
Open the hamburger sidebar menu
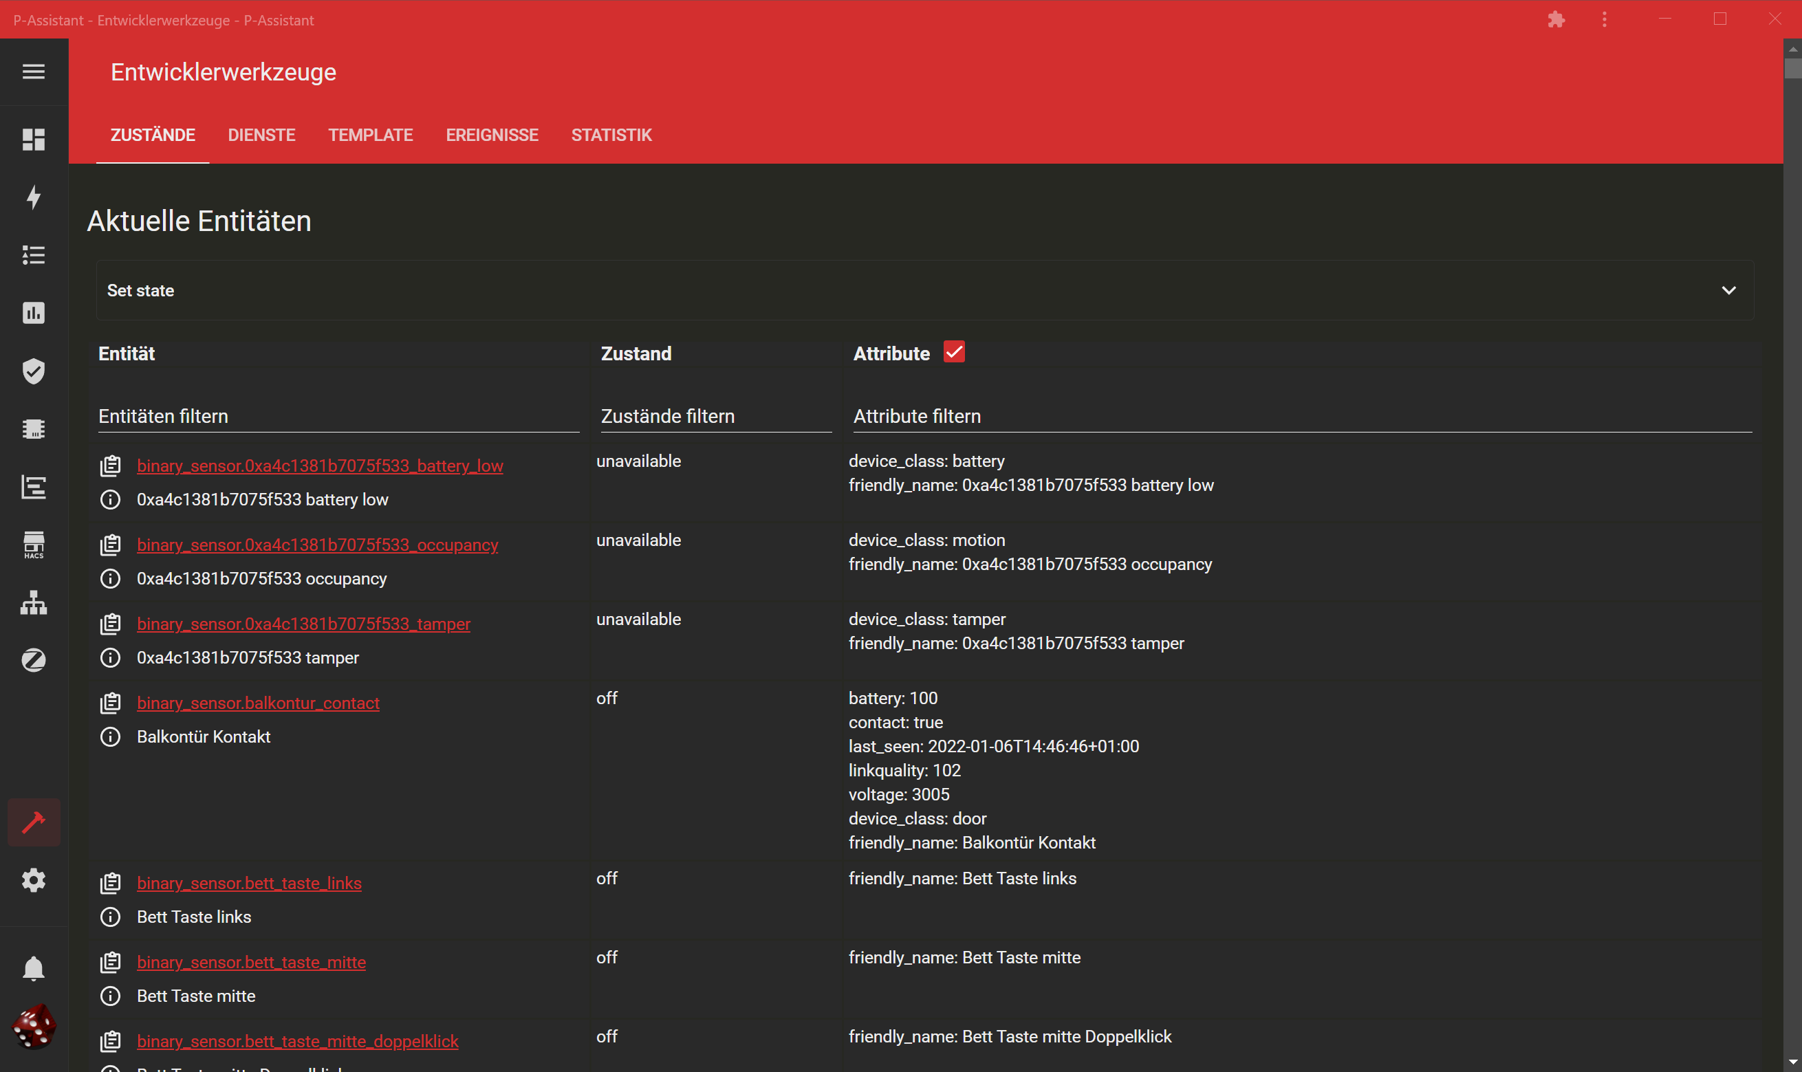tap(33, 72)
